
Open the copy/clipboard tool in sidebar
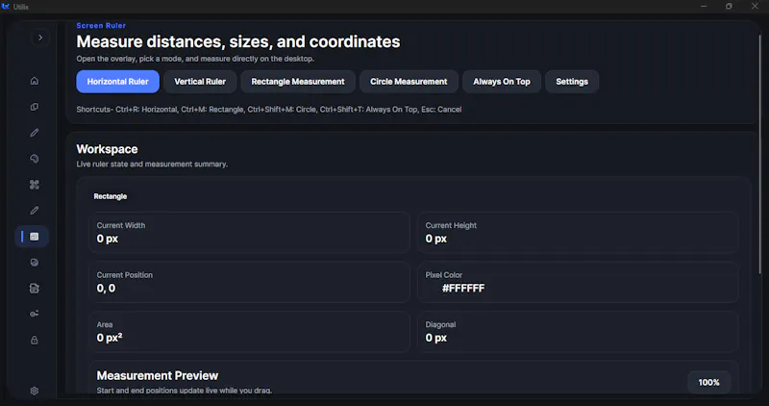point(35,107)
